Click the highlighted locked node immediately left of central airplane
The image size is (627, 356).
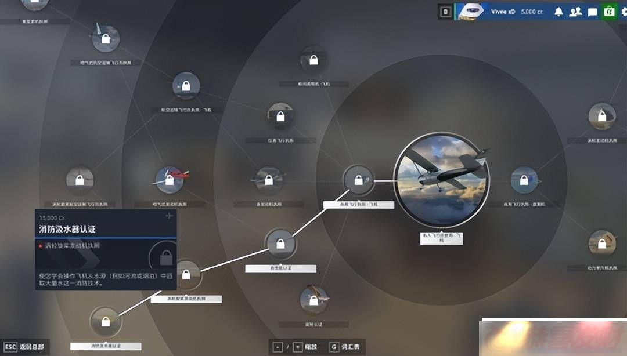pos(359,180)
